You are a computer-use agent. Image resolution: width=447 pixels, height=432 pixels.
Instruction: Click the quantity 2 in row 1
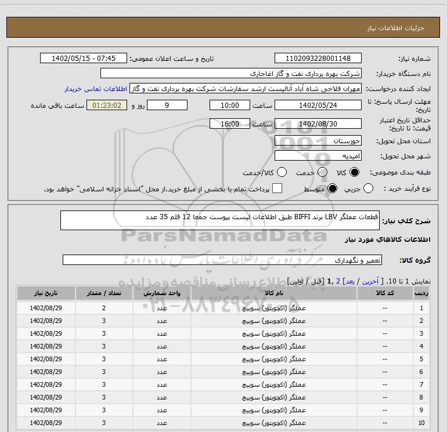(104, 308)
